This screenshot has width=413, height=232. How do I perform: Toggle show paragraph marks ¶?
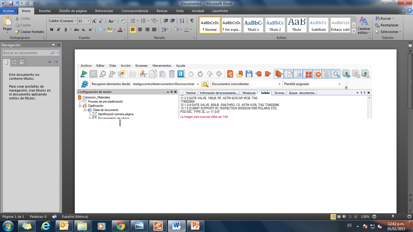click(x=192, y=21)
